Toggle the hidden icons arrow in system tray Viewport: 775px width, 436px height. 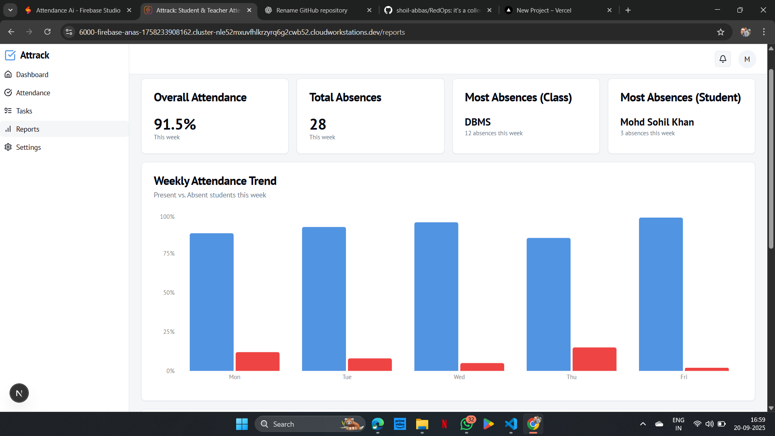pos(643,424)
